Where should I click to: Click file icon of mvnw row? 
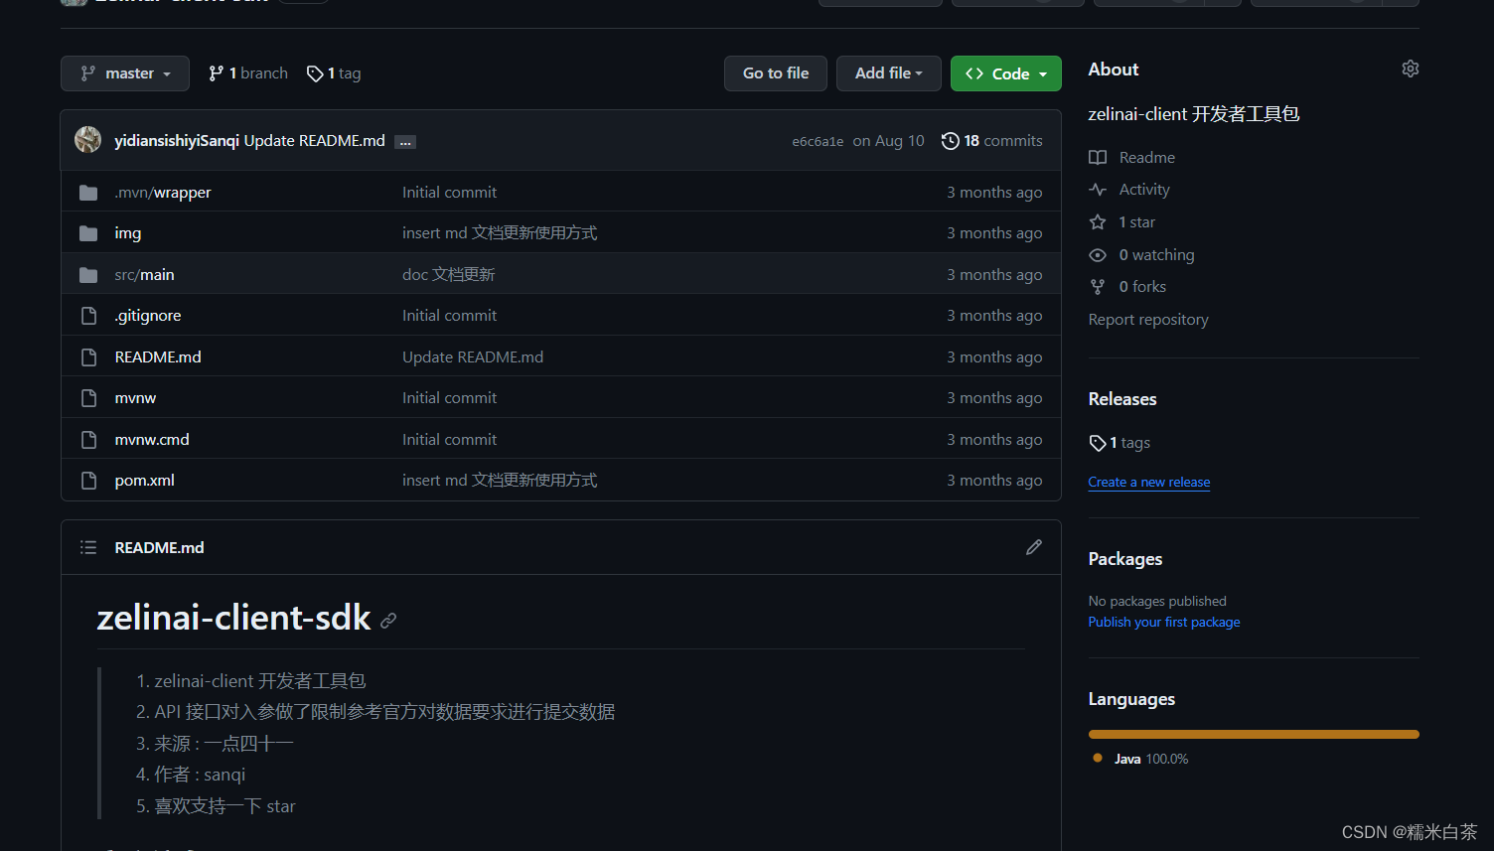click(88, 398)
